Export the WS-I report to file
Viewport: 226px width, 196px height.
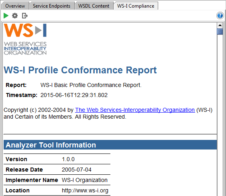[x=24, y=16]
